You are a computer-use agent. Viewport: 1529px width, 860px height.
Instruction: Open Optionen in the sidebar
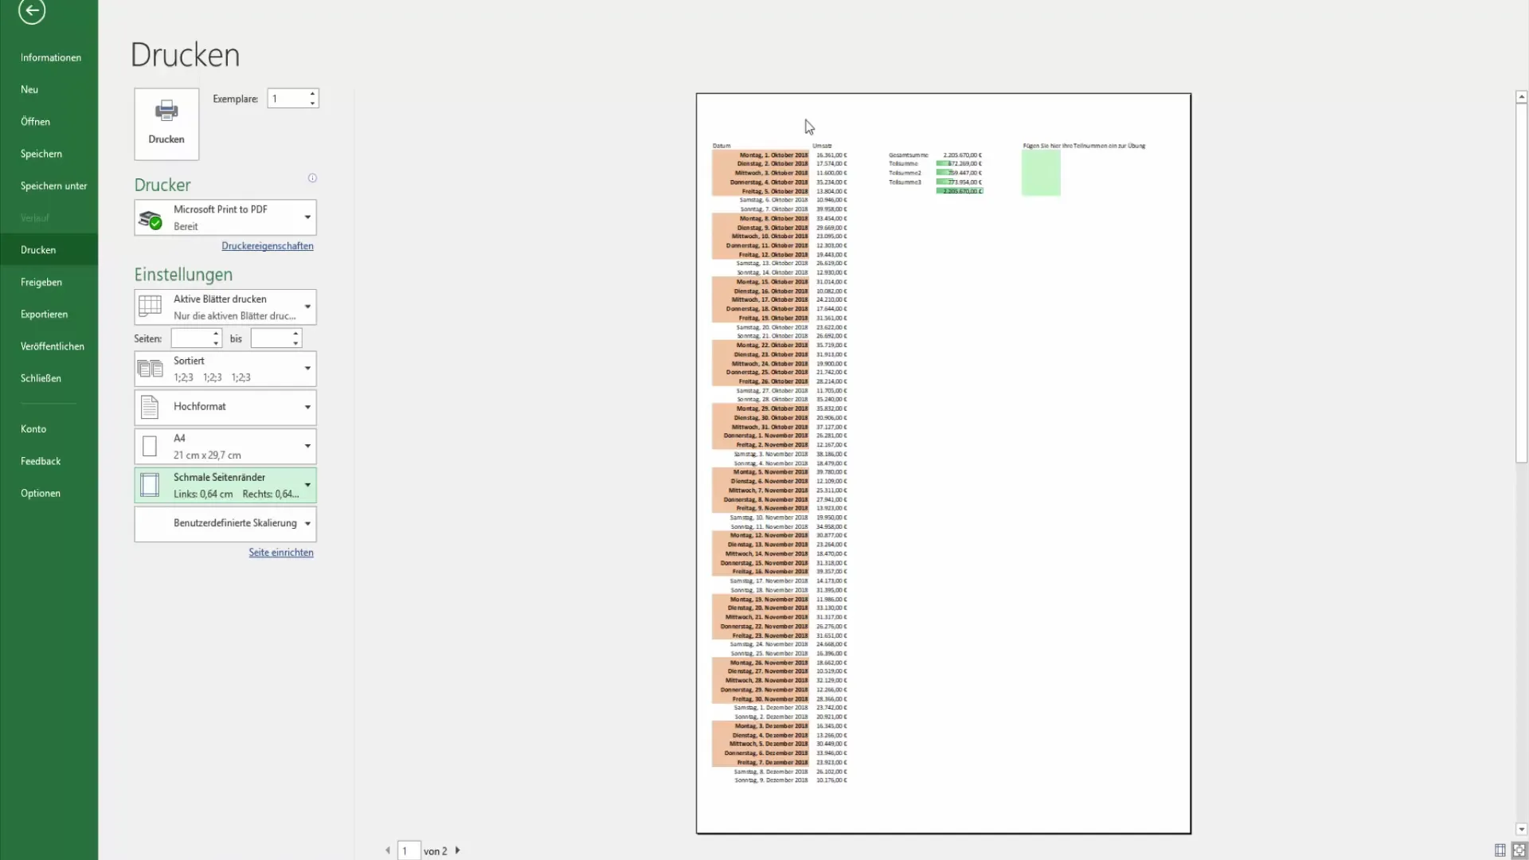pyautogui.click(x=49, y=493)
